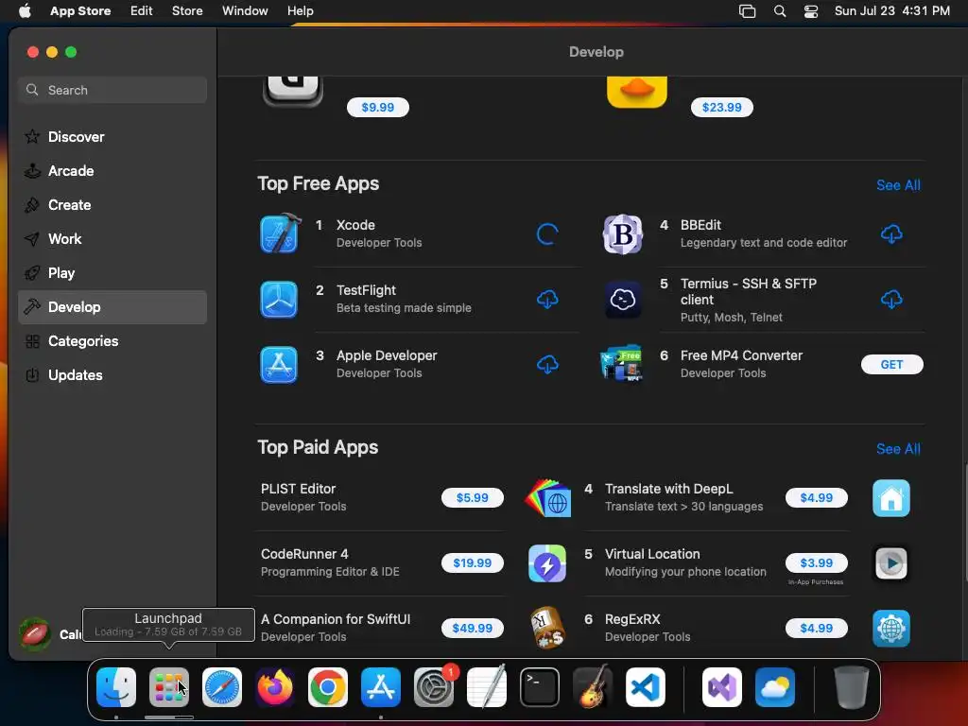Buy A Companion for SwiftUI $49.99
This screenshot has width=968, height=726.
473,628
